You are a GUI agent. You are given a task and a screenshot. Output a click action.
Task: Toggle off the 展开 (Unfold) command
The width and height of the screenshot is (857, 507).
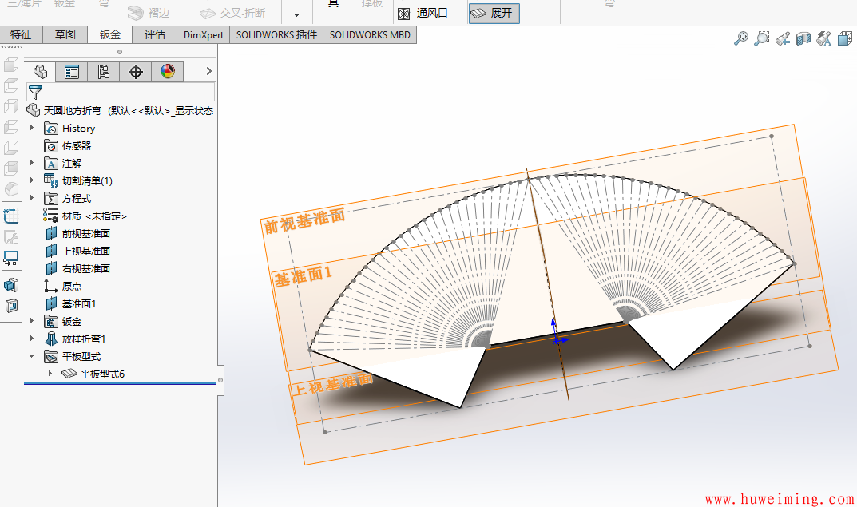pyautogui.click(x=494, y=13)
